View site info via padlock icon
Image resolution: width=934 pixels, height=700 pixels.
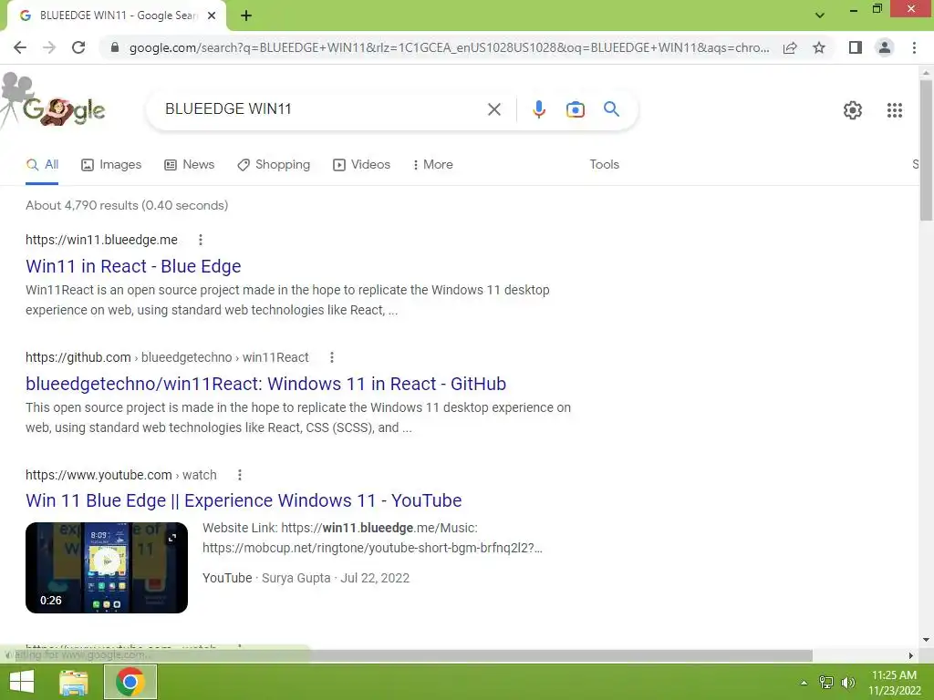115,47
